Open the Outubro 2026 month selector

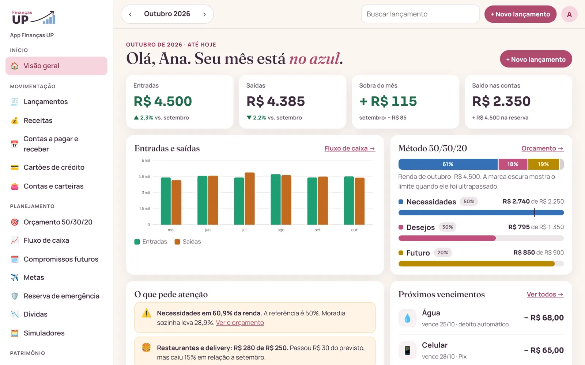coord(167,14)
